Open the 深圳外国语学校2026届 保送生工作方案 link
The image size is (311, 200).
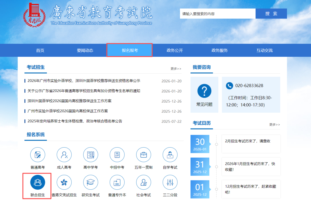pos(70,101)
